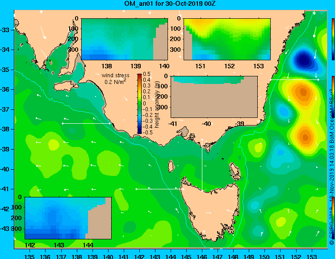Click the '-0.5' value at the color bar bottom

tap(148, 132)
